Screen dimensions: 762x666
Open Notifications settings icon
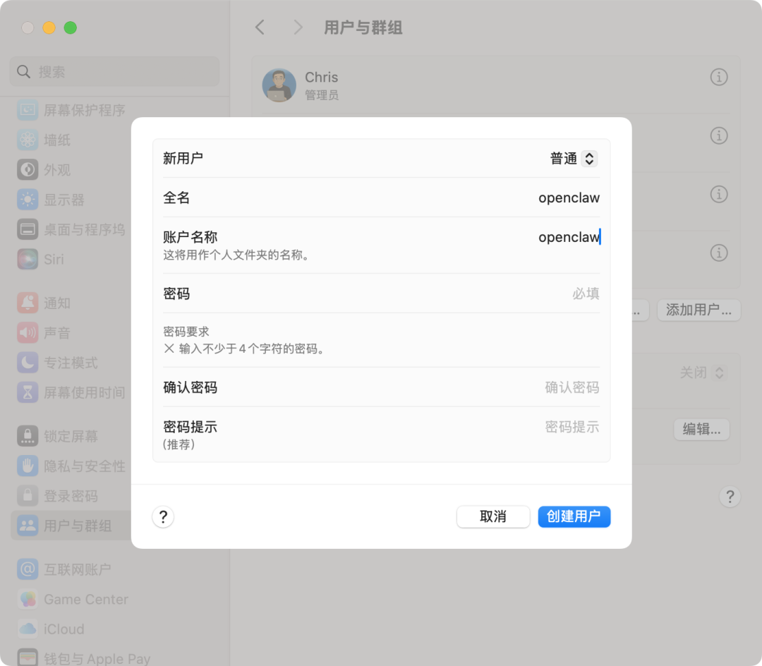click(x=28, y=303)
